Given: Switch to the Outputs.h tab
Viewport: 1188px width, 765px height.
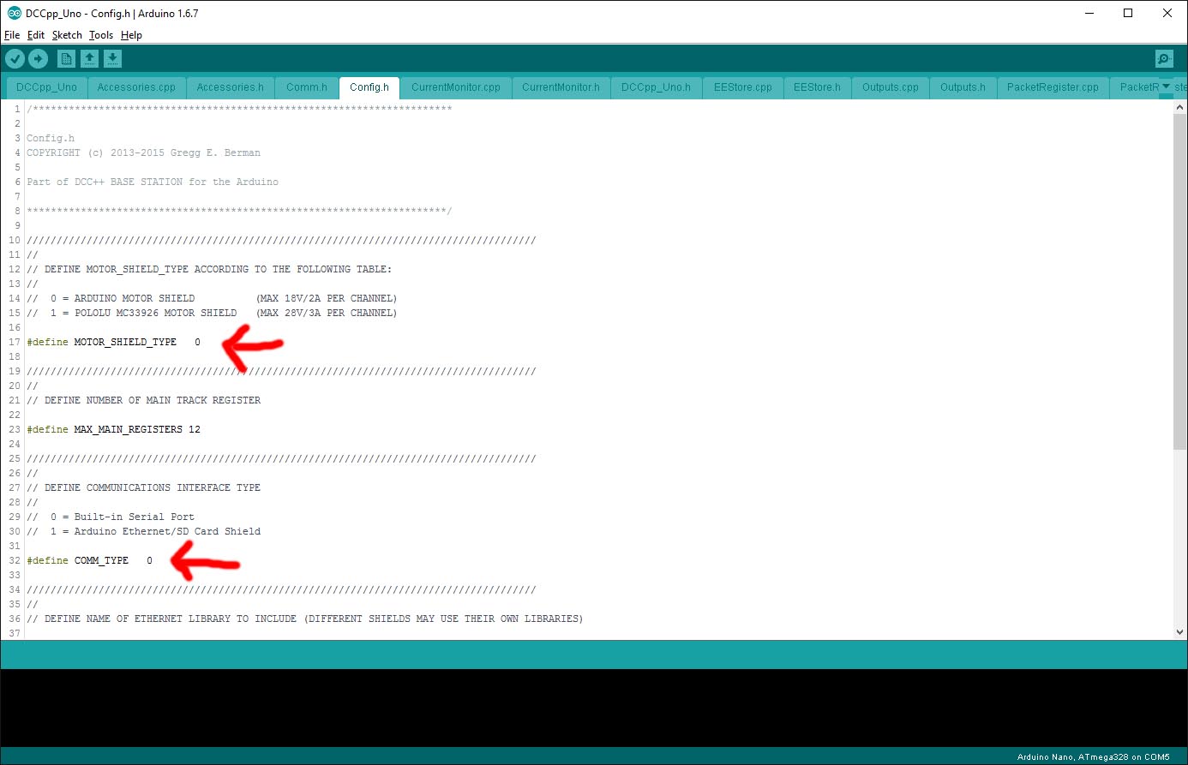Looking at the screenshot, I should pyautogui.click(x=963, y=87).
